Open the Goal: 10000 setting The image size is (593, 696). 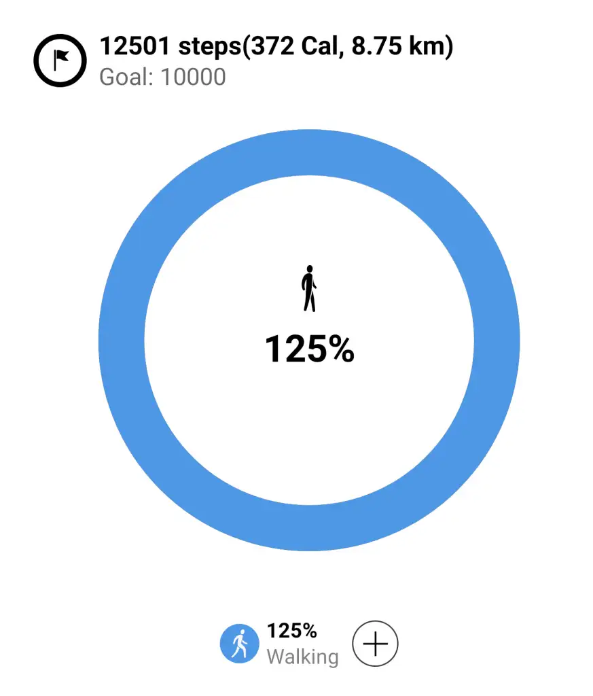162,77
